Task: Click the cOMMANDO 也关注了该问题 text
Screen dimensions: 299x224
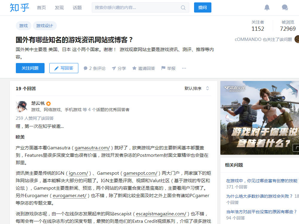Action: coord(263,39)
